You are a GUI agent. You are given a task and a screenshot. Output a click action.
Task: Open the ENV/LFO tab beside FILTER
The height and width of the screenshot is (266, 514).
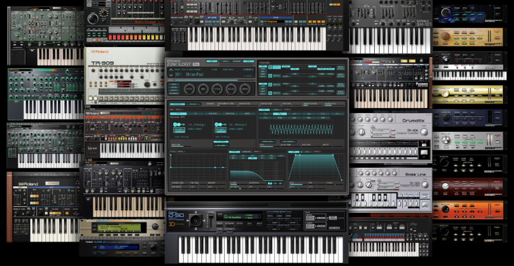point(246,151)
